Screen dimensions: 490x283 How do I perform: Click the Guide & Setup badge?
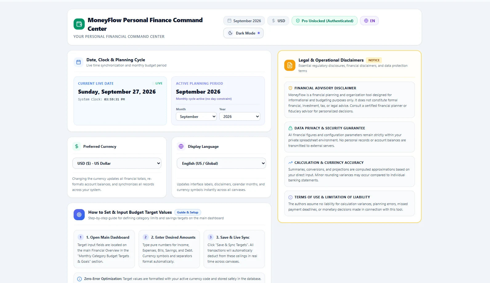[188, 212]
